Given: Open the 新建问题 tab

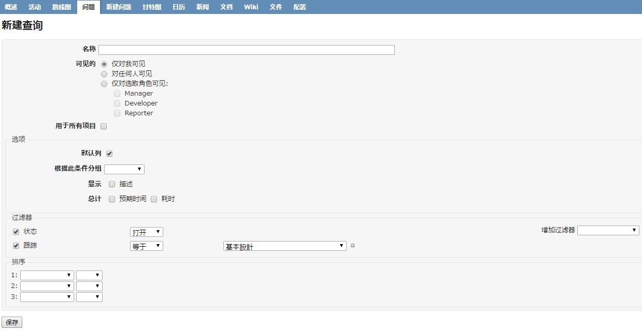Looking at the screenshot, I should (119, 7).
